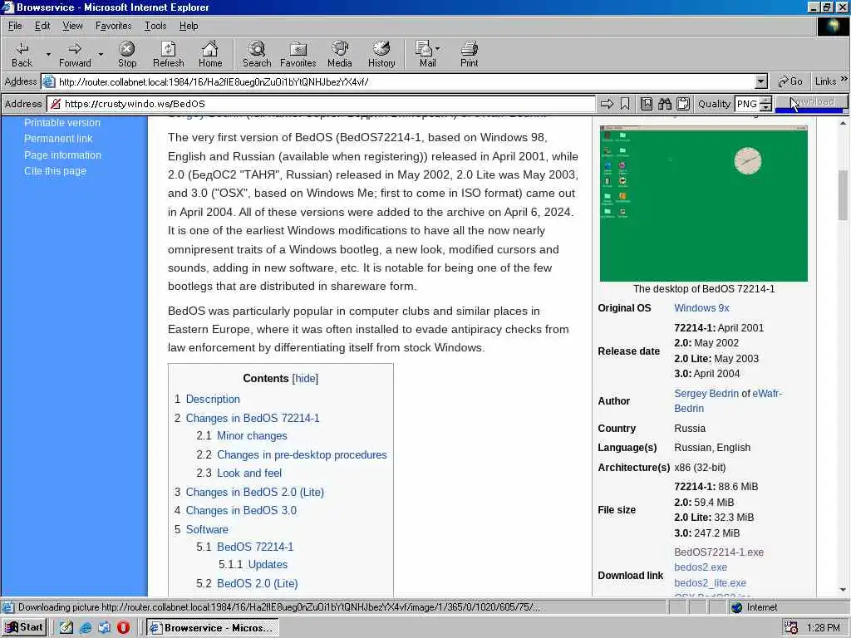Open the Favorites menu
This screenshot has height=638, width=851.
[113, 26]
